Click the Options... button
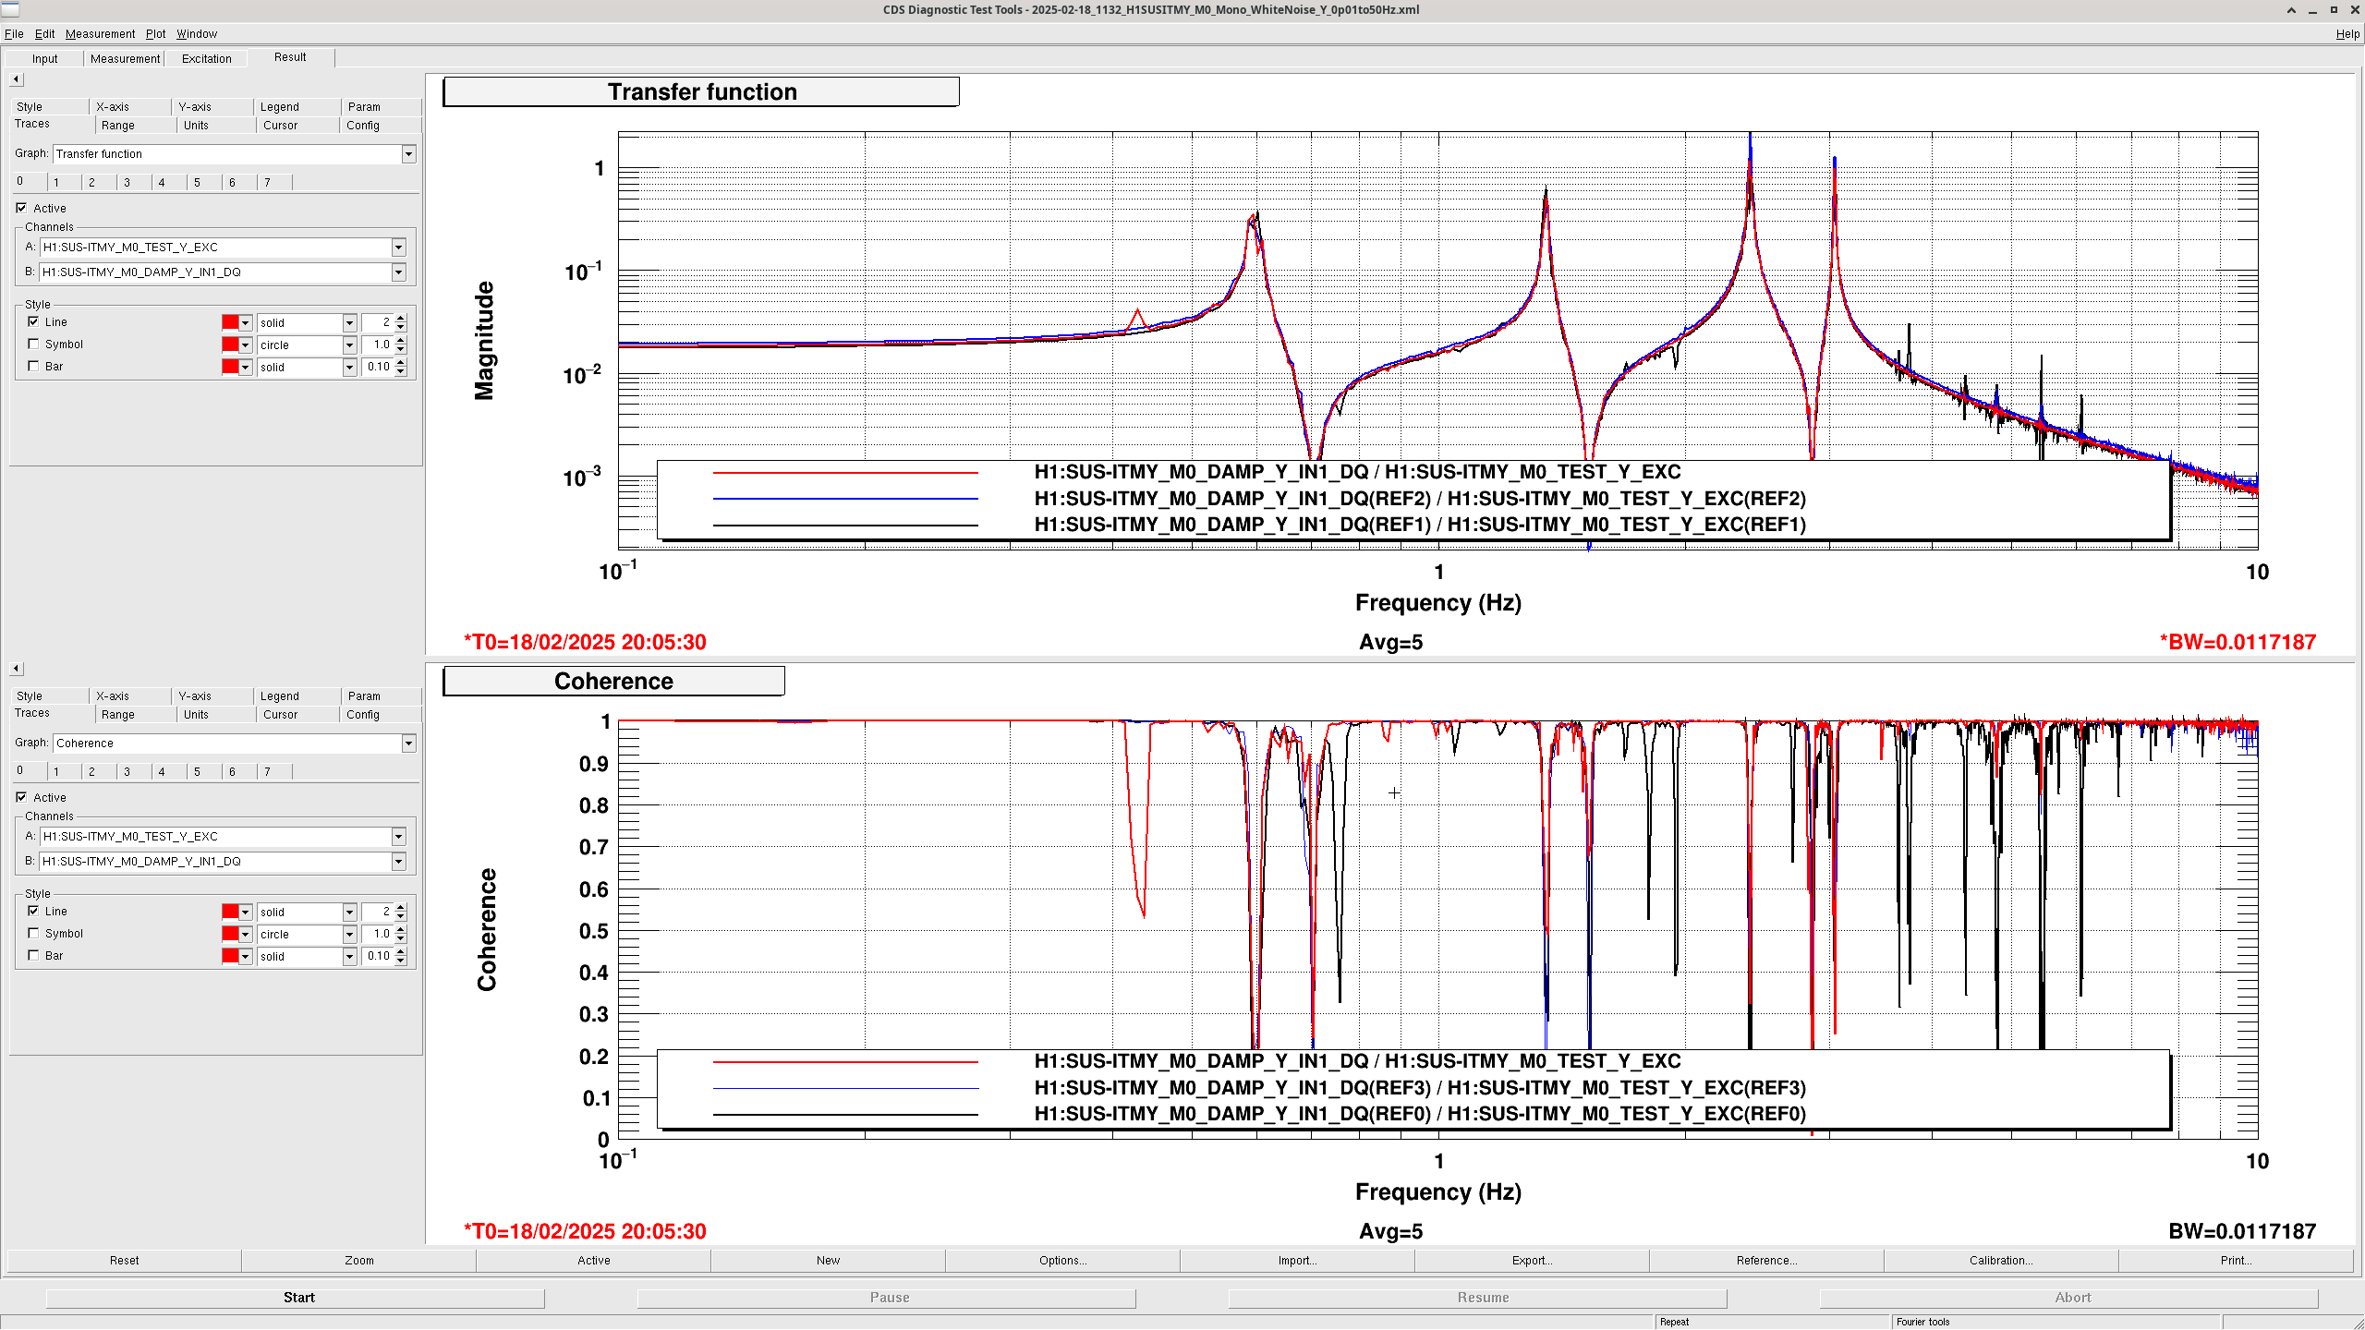Viewport: 2365px width, 1330px height. coord(1062,1261)
